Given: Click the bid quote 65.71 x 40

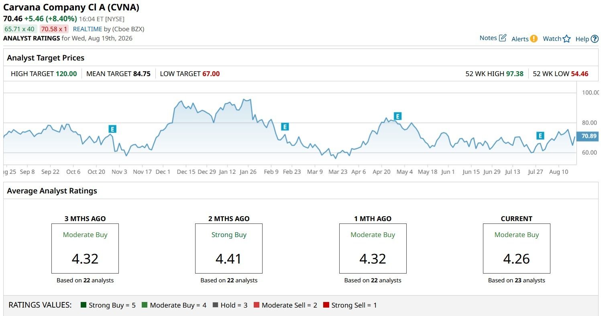Looking at the screenshot, I should pyautogui.click(x=20, y=29).
